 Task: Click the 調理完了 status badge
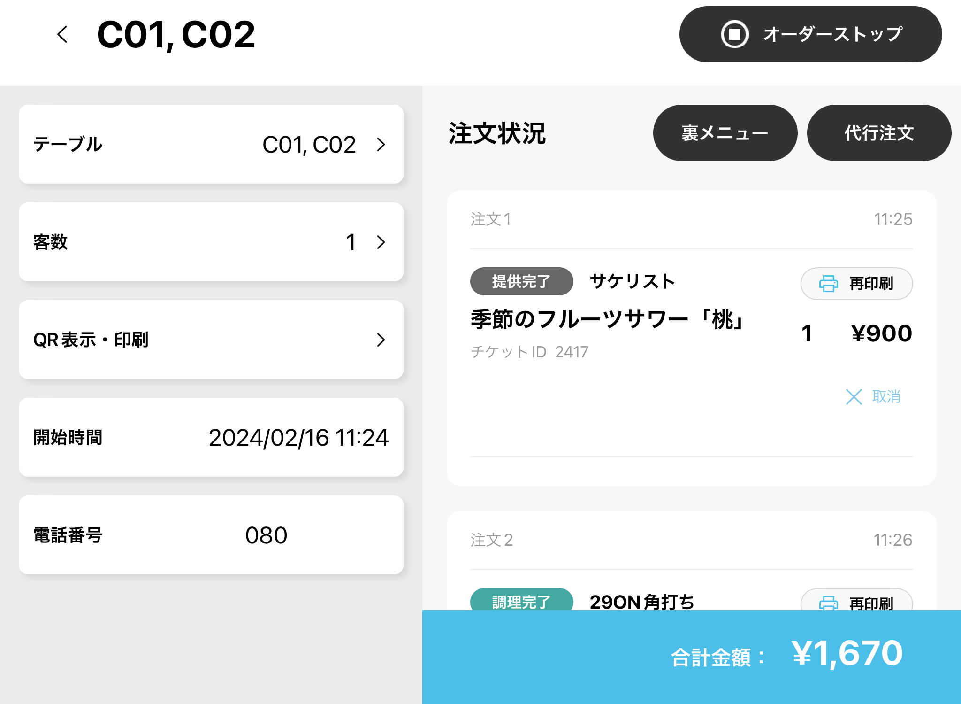pos(521,601)
